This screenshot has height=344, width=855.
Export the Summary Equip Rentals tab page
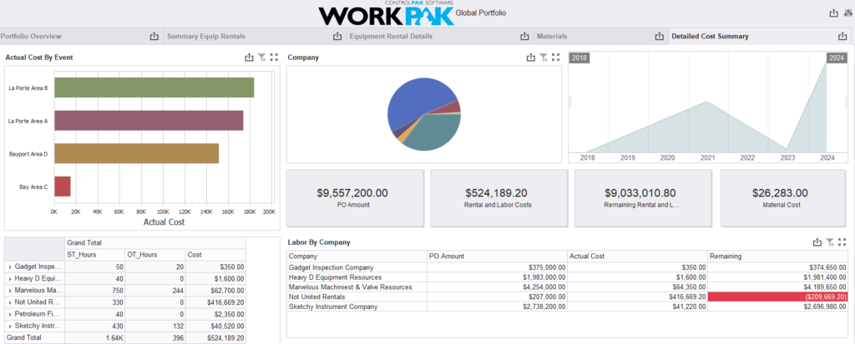(x=336, y=37)
